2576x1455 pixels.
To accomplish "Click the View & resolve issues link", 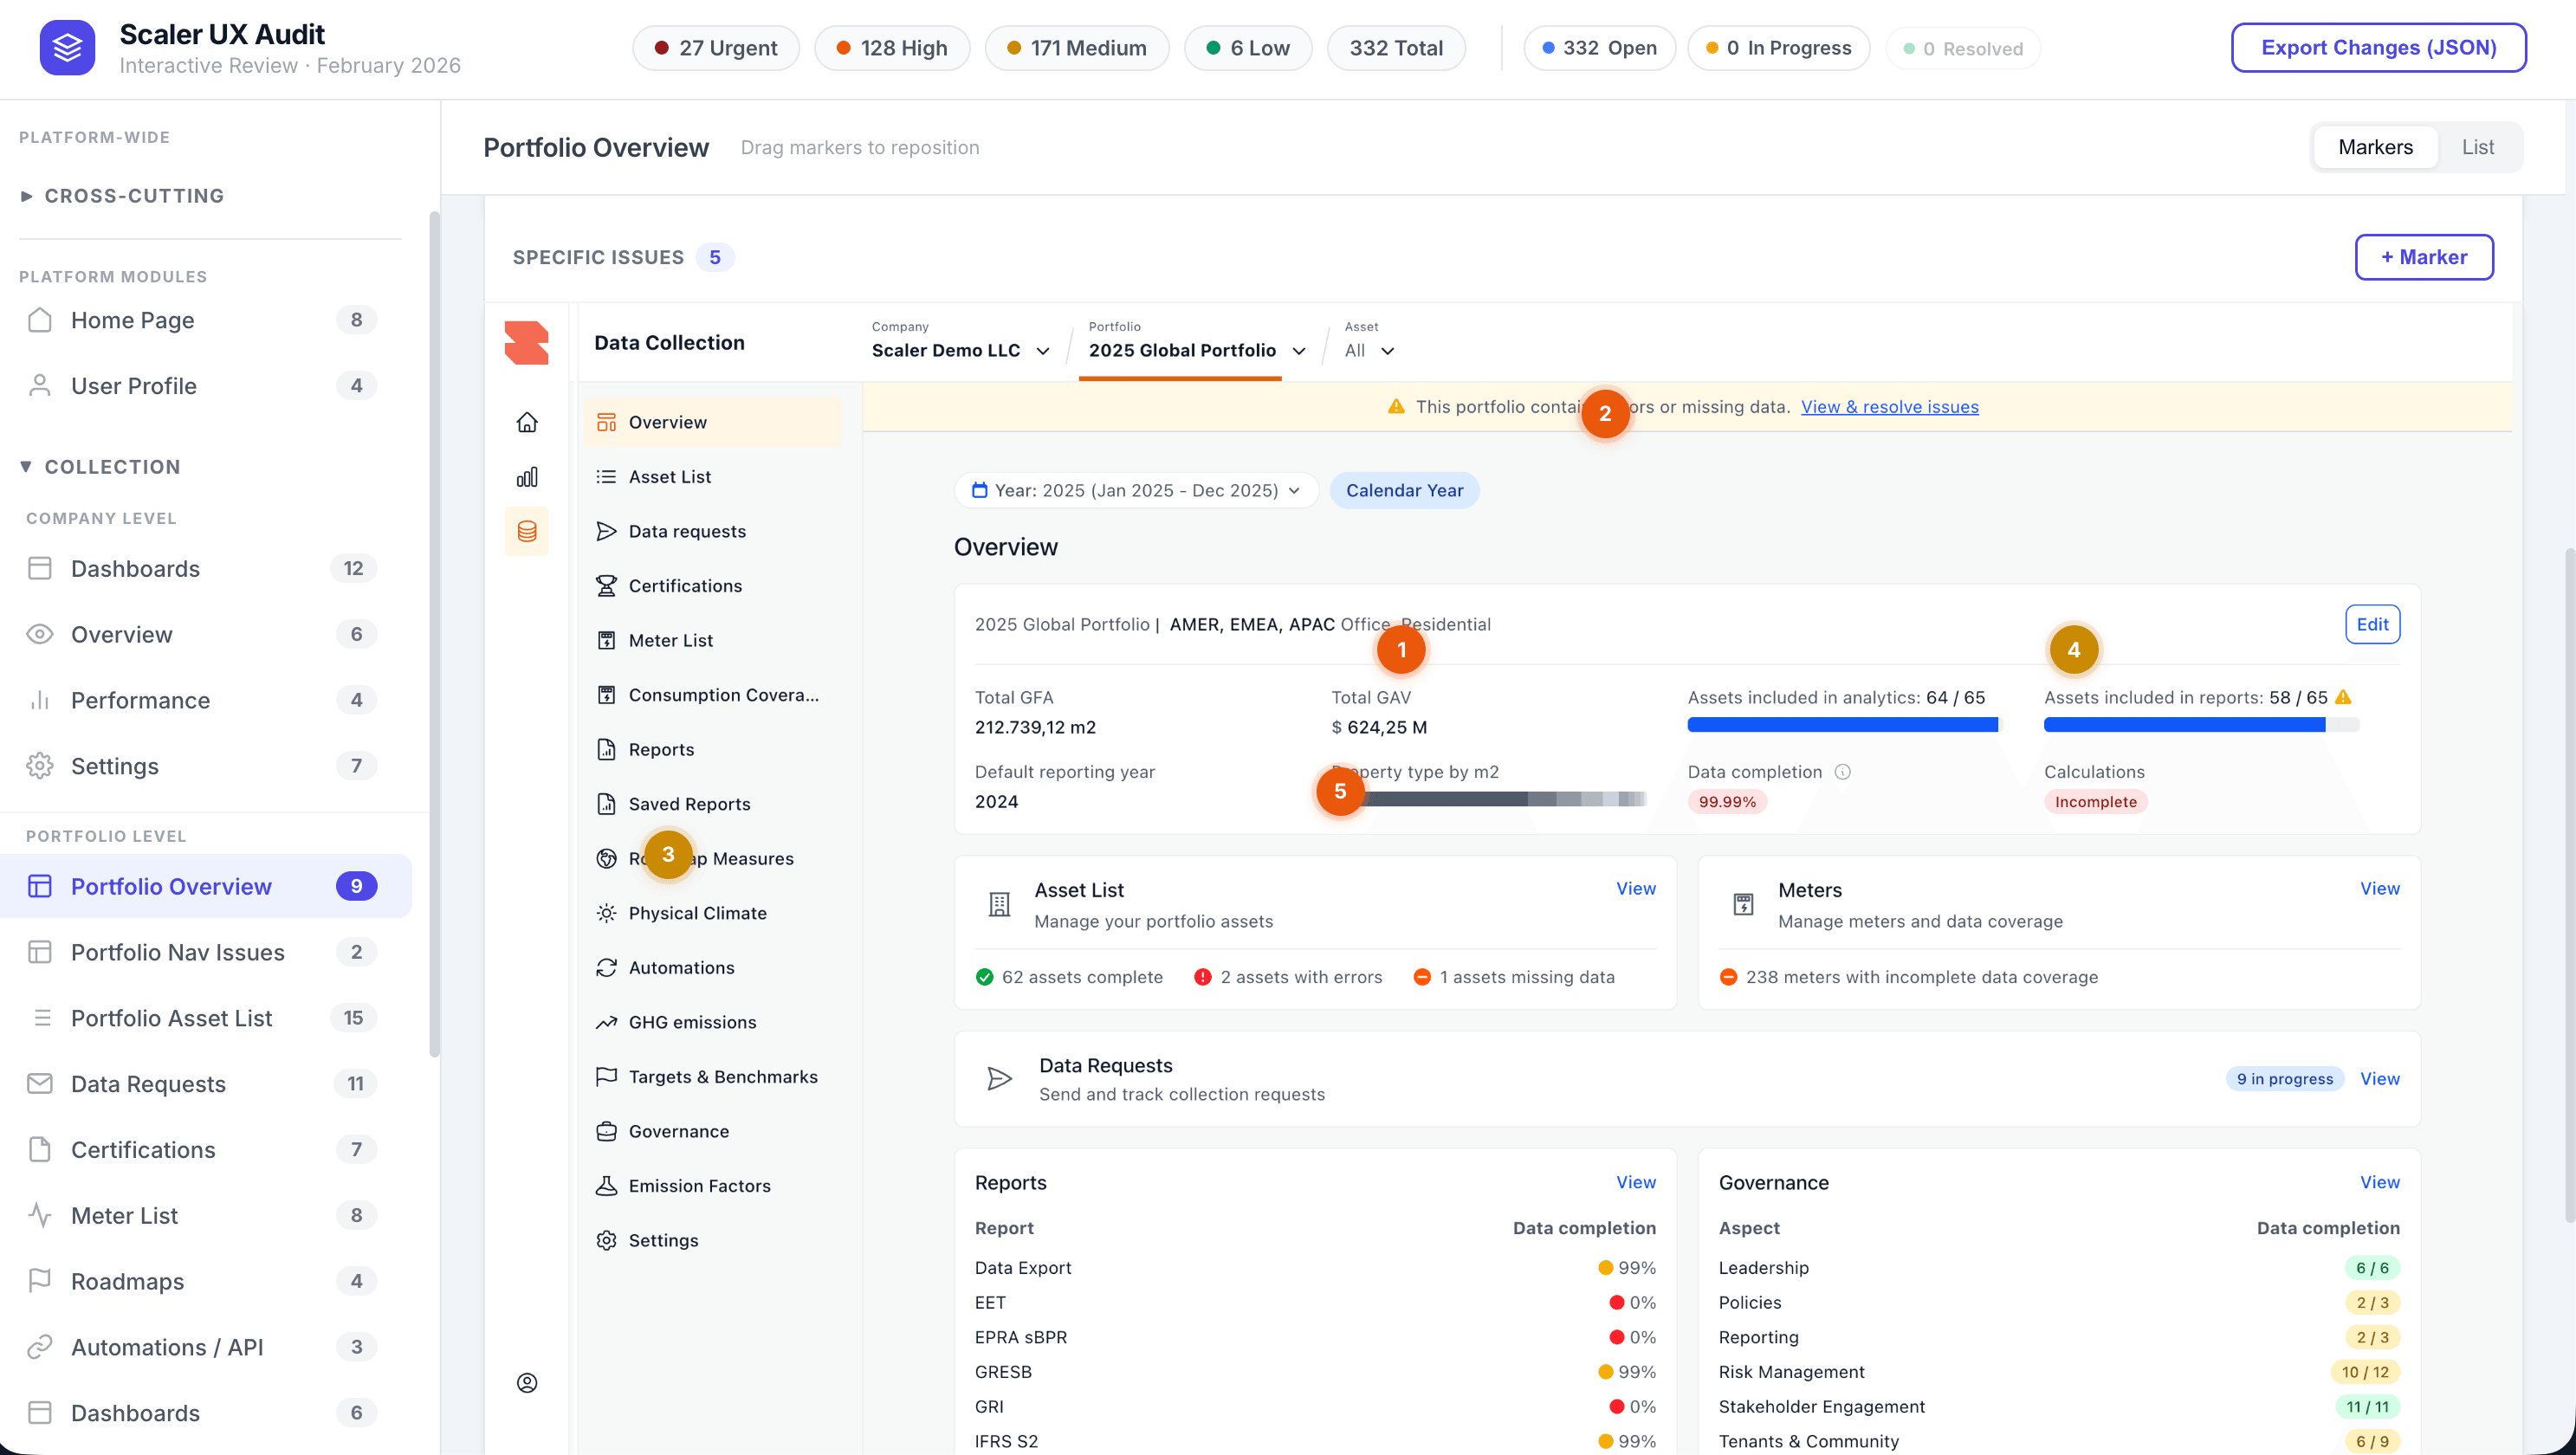I will tap(1889, 407).
